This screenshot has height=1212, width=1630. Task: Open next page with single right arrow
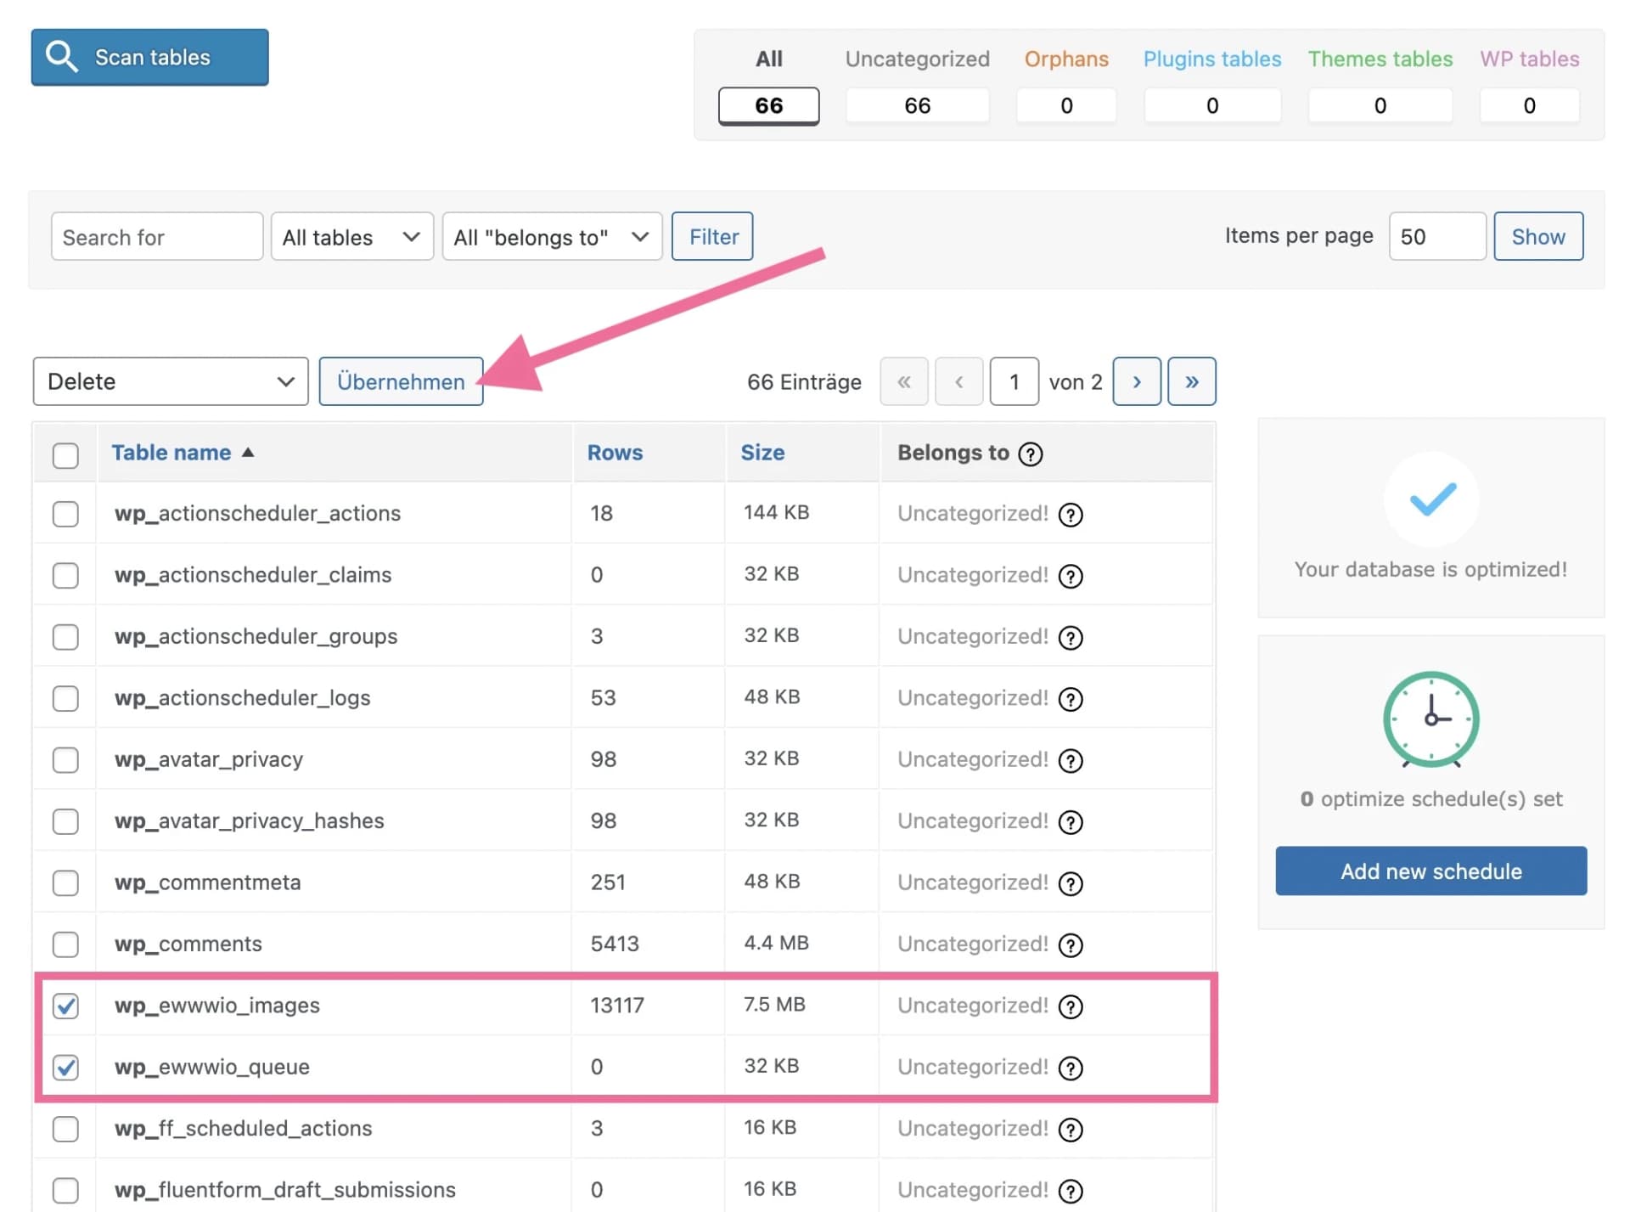[1136, 381]
